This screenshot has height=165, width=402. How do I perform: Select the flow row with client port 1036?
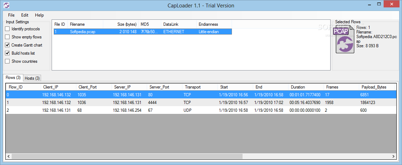point(201,103)
